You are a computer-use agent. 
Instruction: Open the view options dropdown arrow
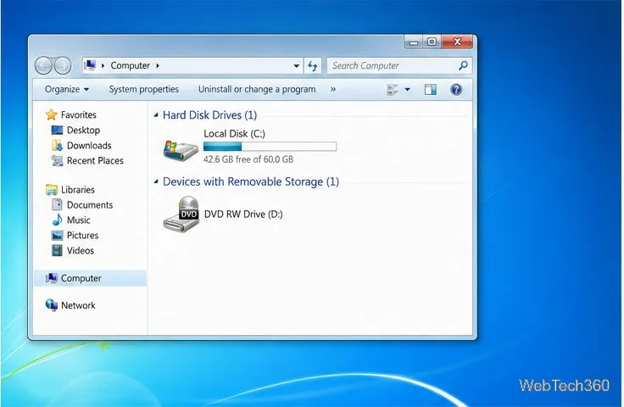click(x=408, y=90)
